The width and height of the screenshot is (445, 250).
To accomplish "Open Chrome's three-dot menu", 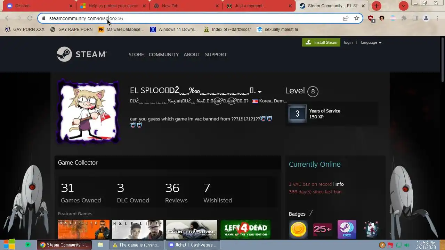I will [437, 18].
